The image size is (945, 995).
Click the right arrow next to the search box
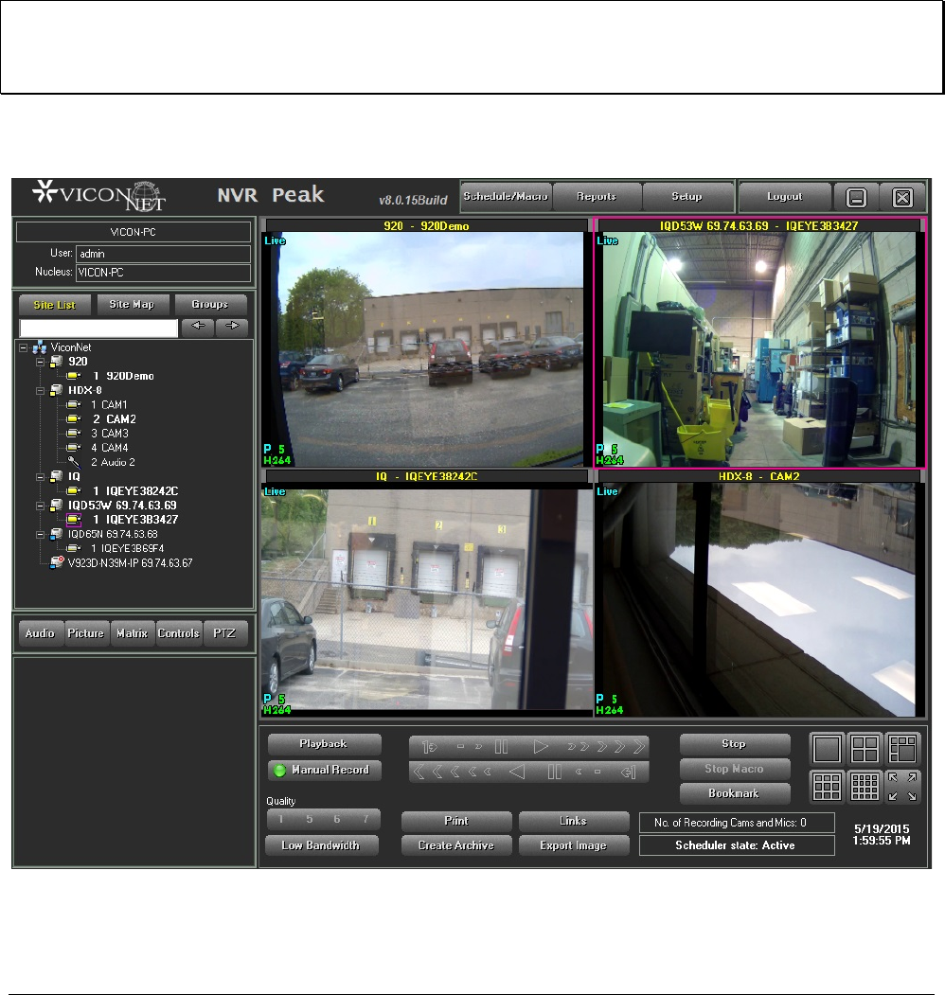coord(232,327)
